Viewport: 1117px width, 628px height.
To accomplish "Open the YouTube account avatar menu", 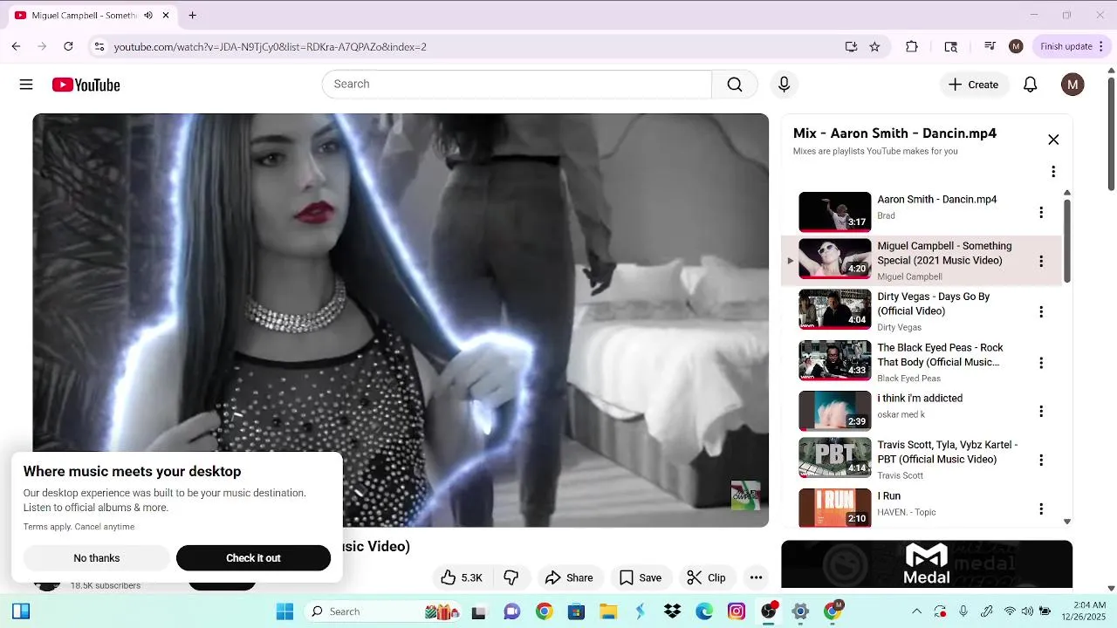I will (1072, 85).
